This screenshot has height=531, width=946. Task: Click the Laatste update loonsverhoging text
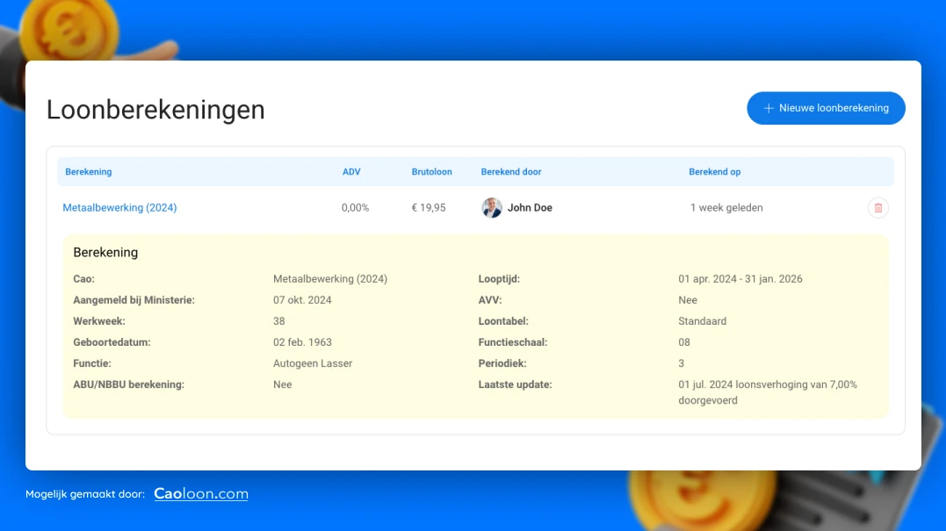(x=767, y=391)
